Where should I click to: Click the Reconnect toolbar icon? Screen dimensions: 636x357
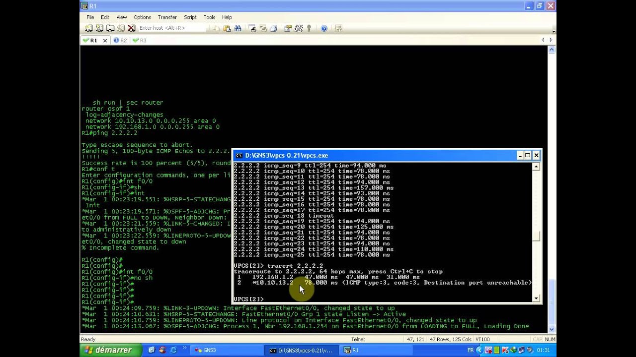coord(121,28)
